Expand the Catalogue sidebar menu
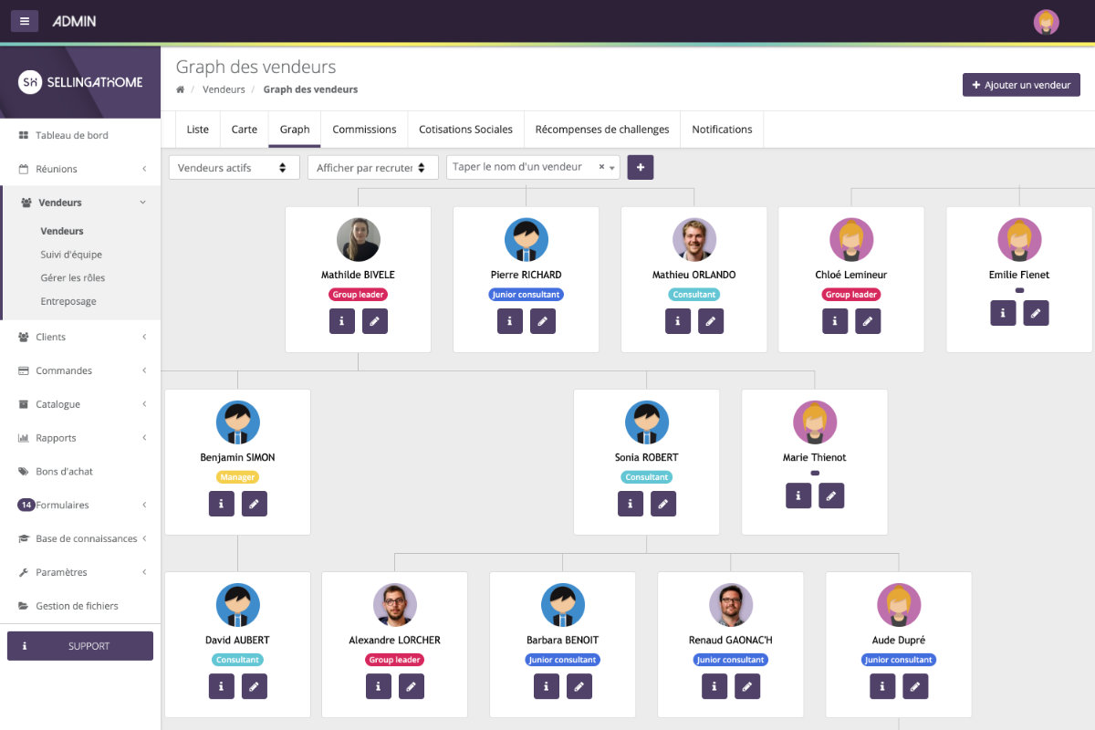Screen dimensions: 1095x730 (x=80, y=404)
